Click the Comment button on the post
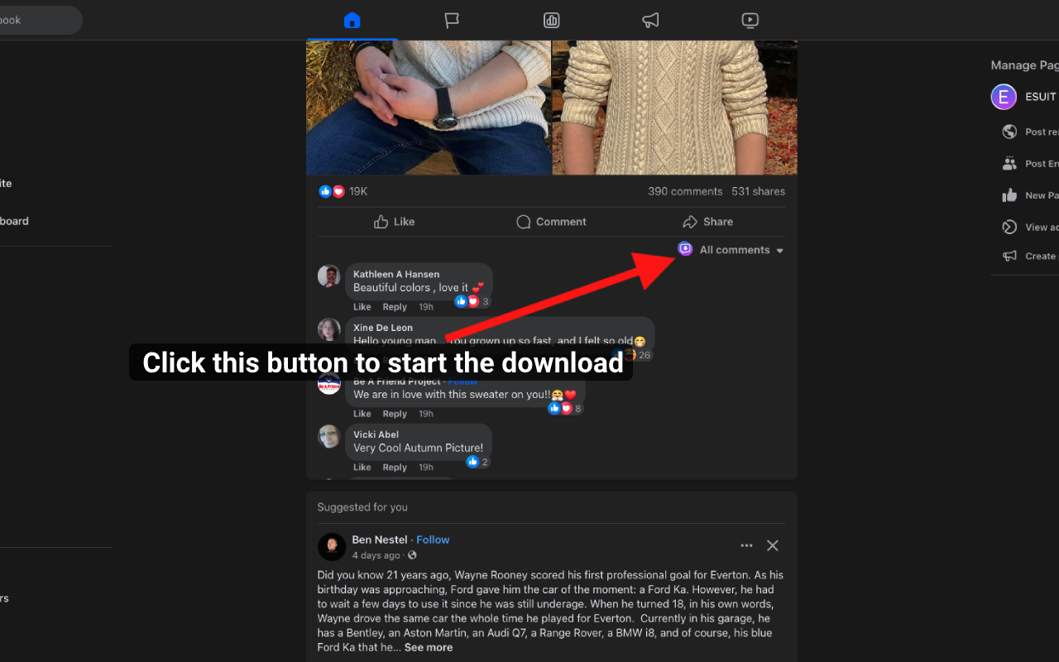This screenshot has height=662, width=1059. [x=551, y=222]
